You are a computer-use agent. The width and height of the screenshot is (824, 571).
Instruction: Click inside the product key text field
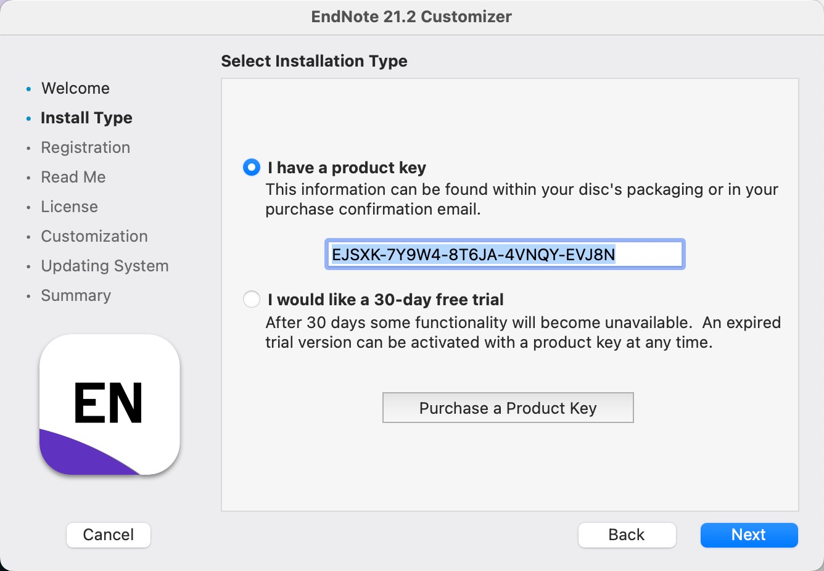[x=505, y=254]
